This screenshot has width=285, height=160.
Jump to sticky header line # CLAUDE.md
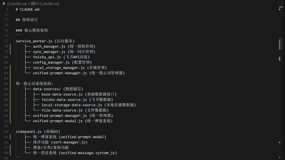pyautogui.click(x=27, y=9)
